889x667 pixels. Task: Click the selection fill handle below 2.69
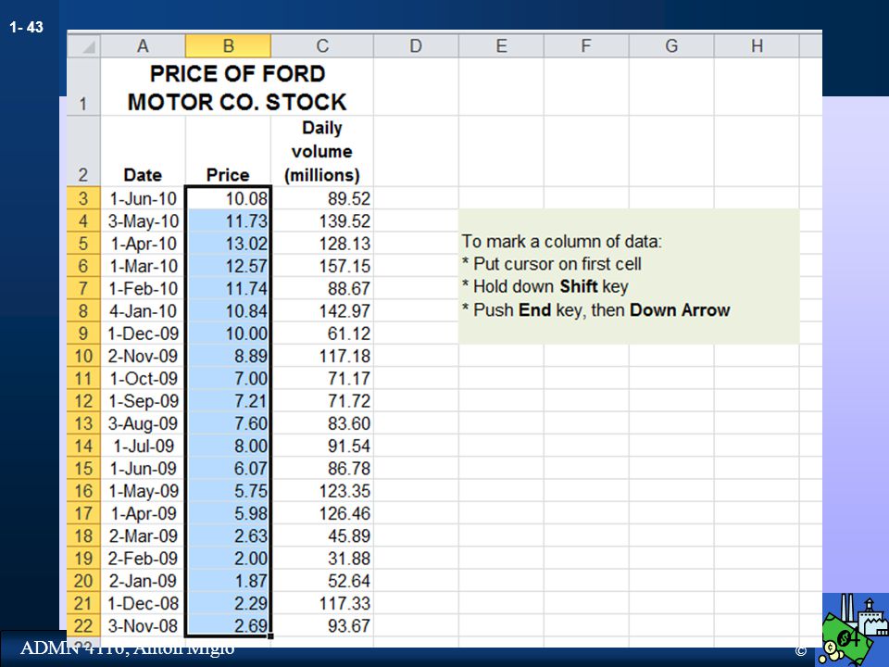pos(271,636)
